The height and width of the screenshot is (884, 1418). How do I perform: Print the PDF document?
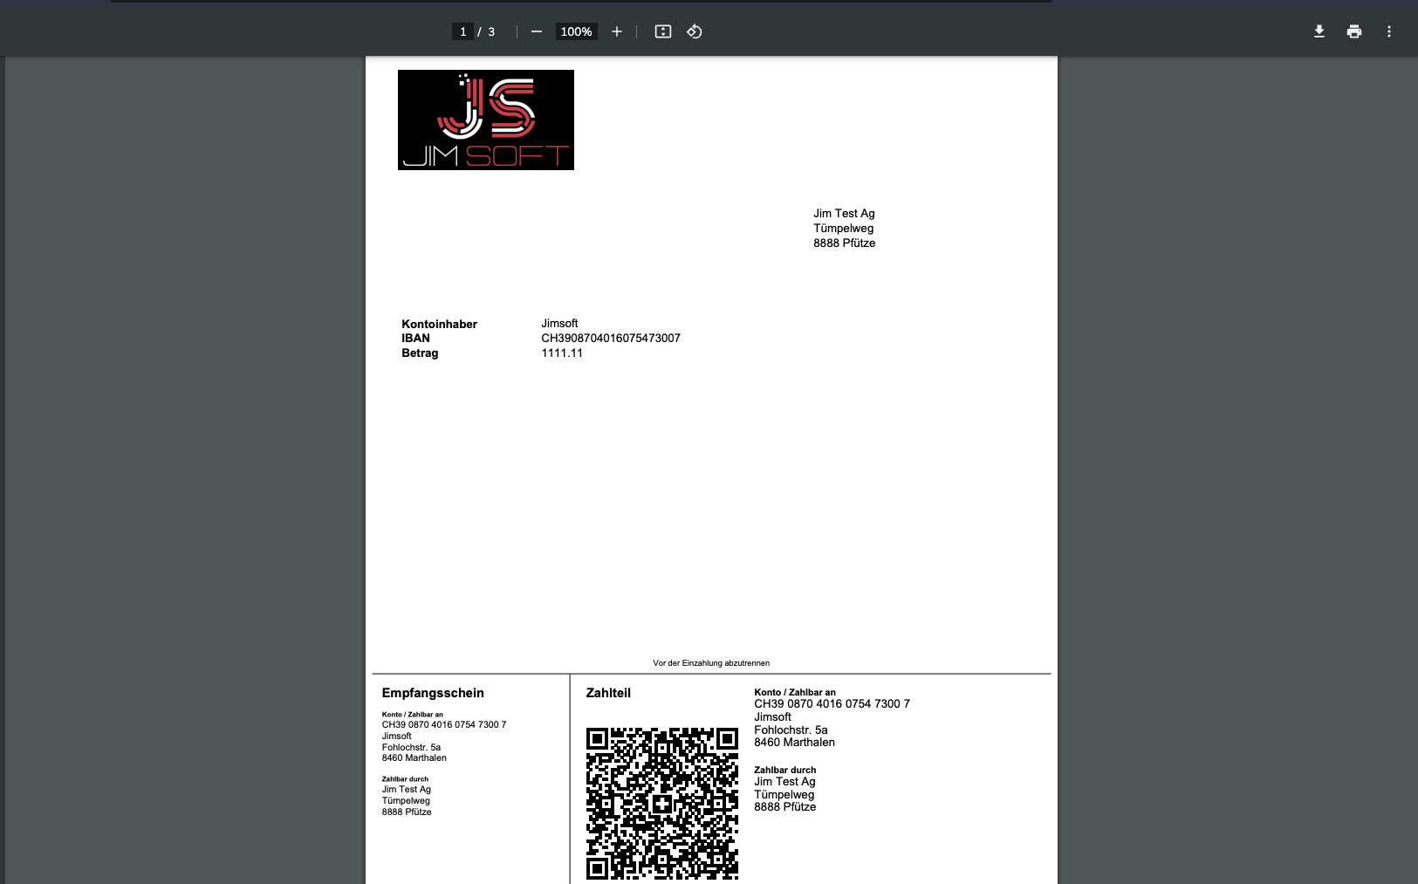point(1354,31)
